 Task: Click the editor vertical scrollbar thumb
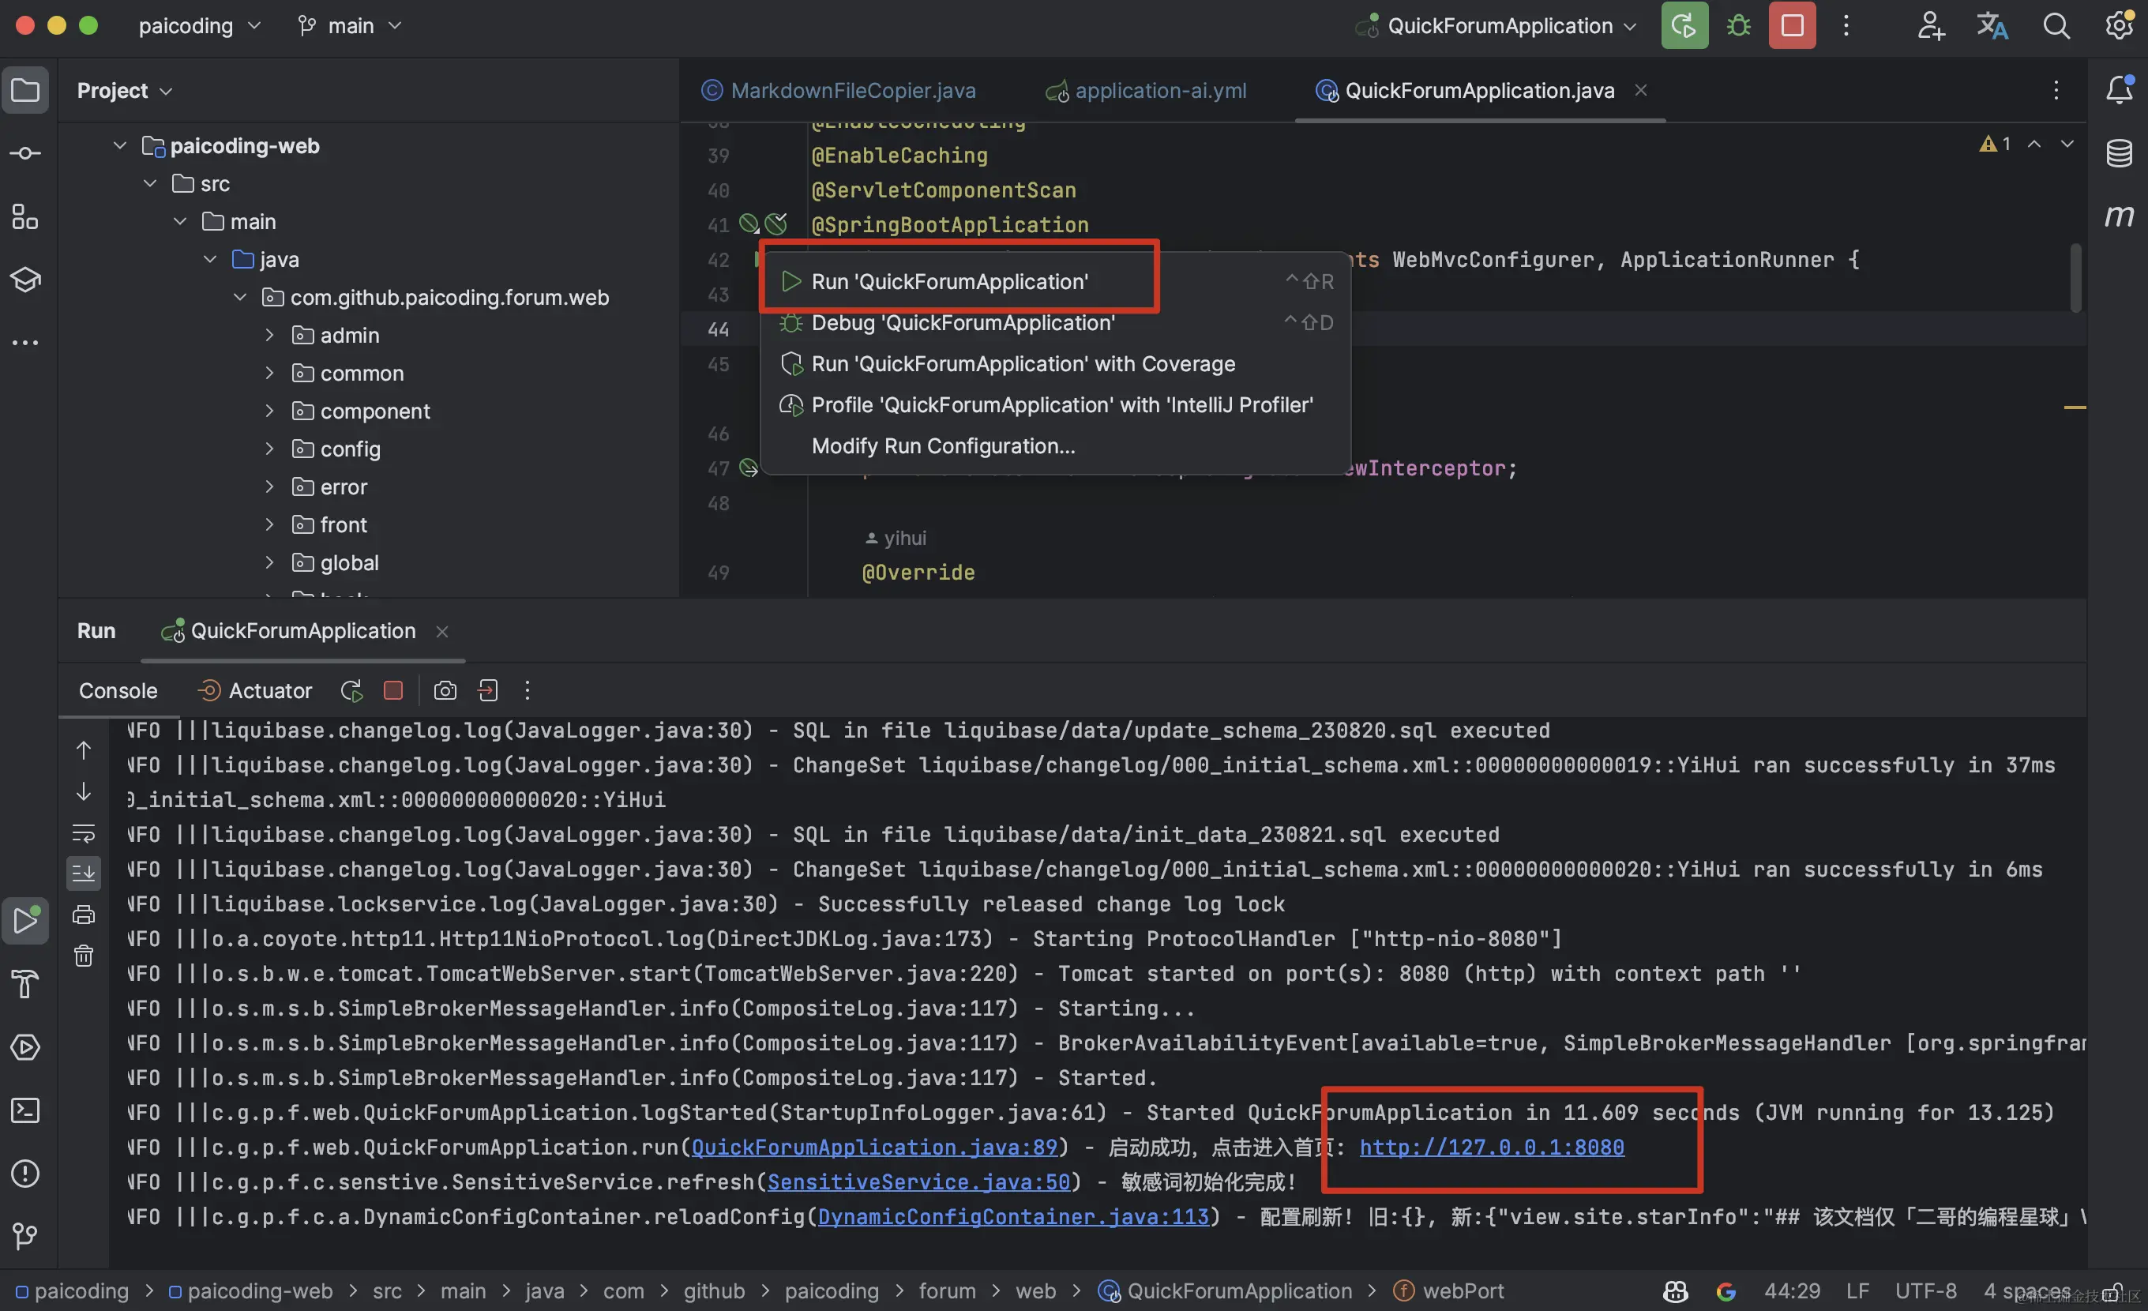pos(2075,279)
